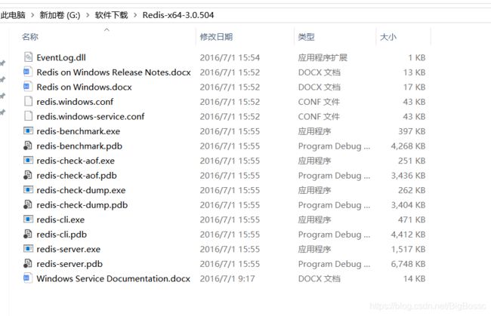This screenshot has height=316, width=491.
Task: Click the 2016/7/1 15:54 modified date
Action: 230,57
